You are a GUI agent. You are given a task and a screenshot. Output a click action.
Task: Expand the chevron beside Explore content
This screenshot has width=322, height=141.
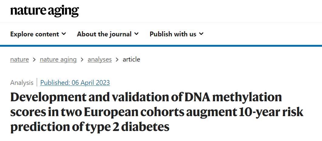point(64,34)
